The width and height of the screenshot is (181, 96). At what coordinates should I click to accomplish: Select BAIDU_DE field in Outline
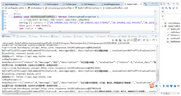click(x=175, y=29)
